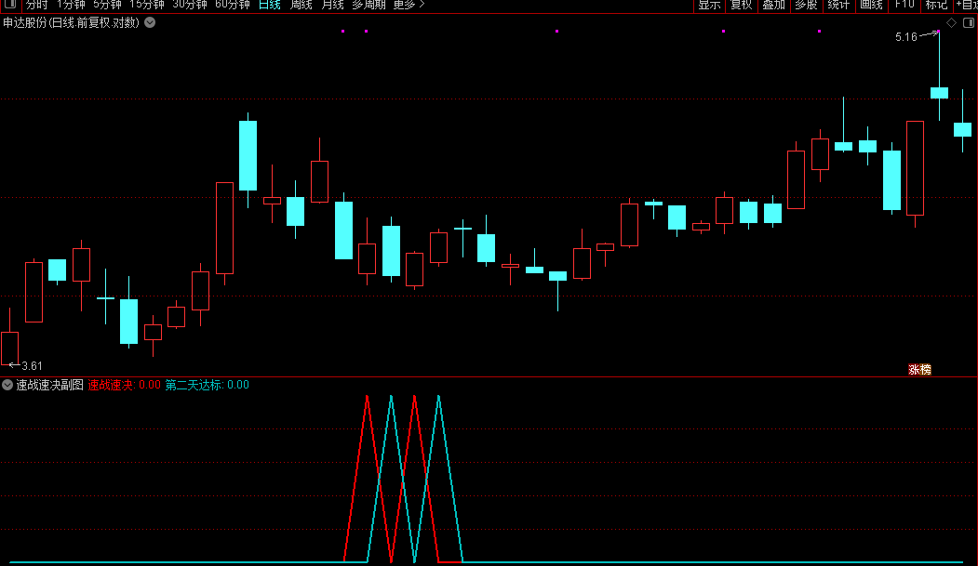Select the 1分钟 period tab

point(71,5)
